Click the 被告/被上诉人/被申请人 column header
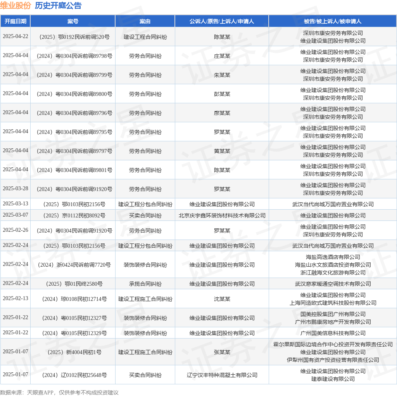Image resolution: width=397 pixels, height=396 pixels. [333, 21]
